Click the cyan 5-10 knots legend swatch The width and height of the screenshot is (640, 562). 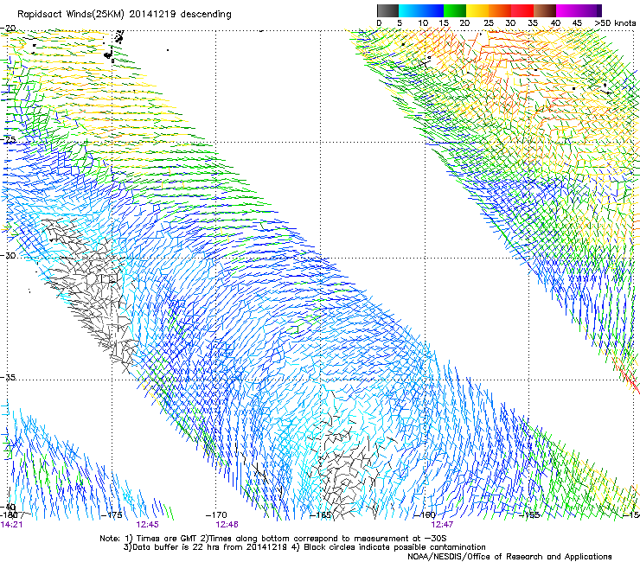(x=410, y=10)
